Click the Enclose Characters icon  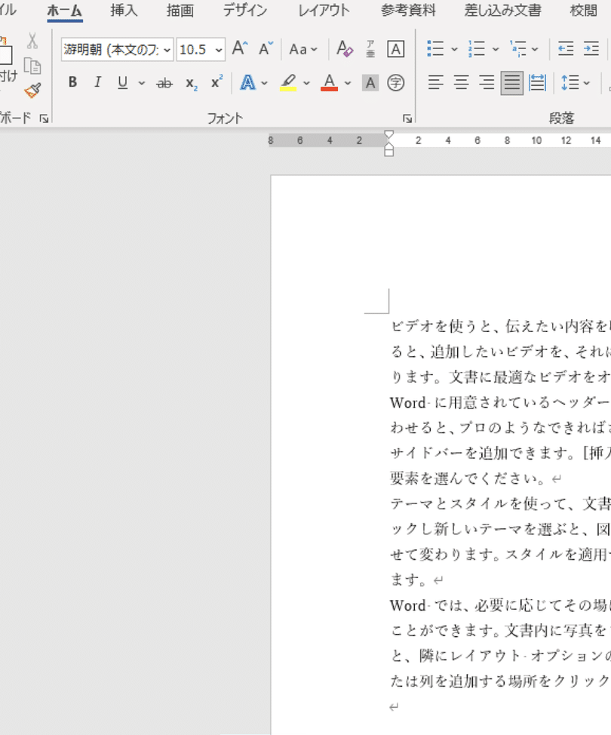[x=395, y=82]
